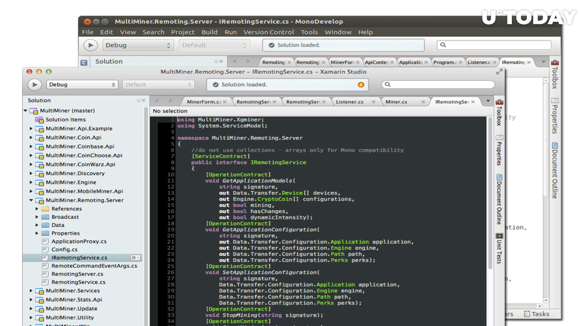
Task: Click the editor vertical scrollbar in Xamarin Studio
Action: (x=490, y=193)
